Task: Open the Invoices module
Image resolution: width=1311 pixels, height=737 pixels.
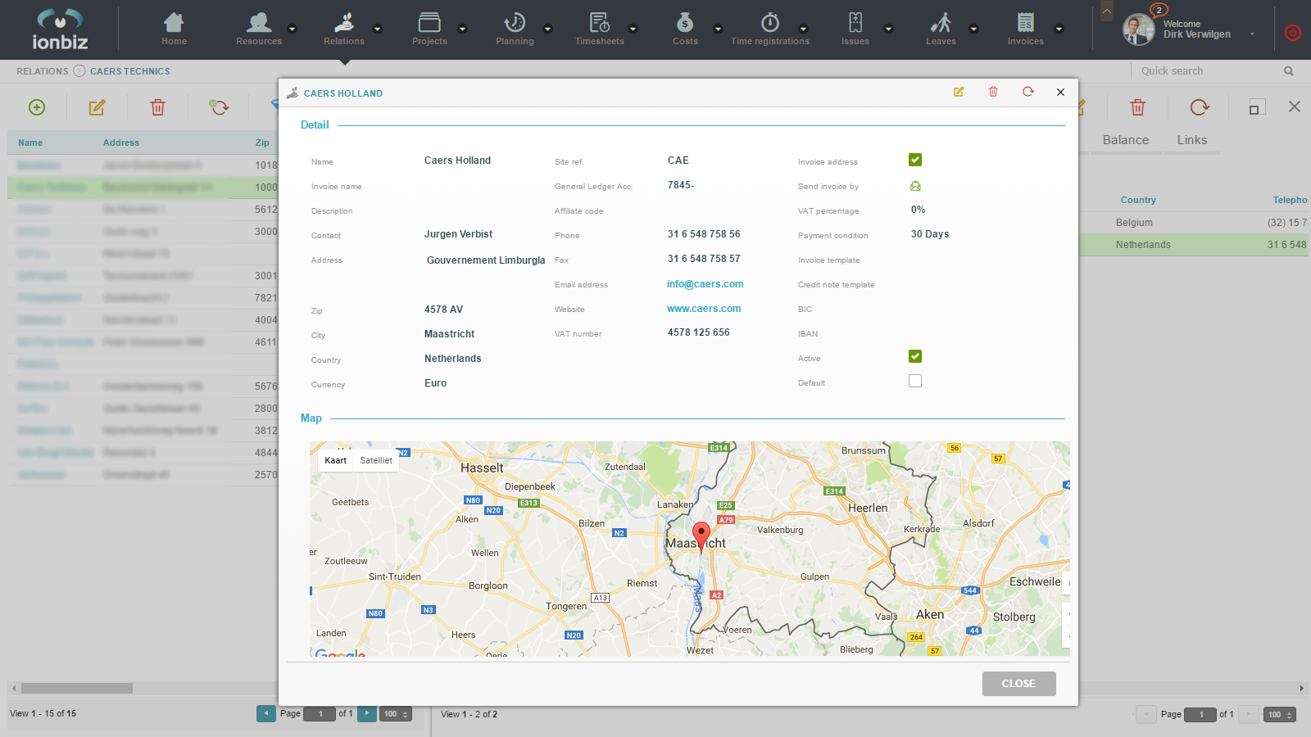Action: point(1026,29)
